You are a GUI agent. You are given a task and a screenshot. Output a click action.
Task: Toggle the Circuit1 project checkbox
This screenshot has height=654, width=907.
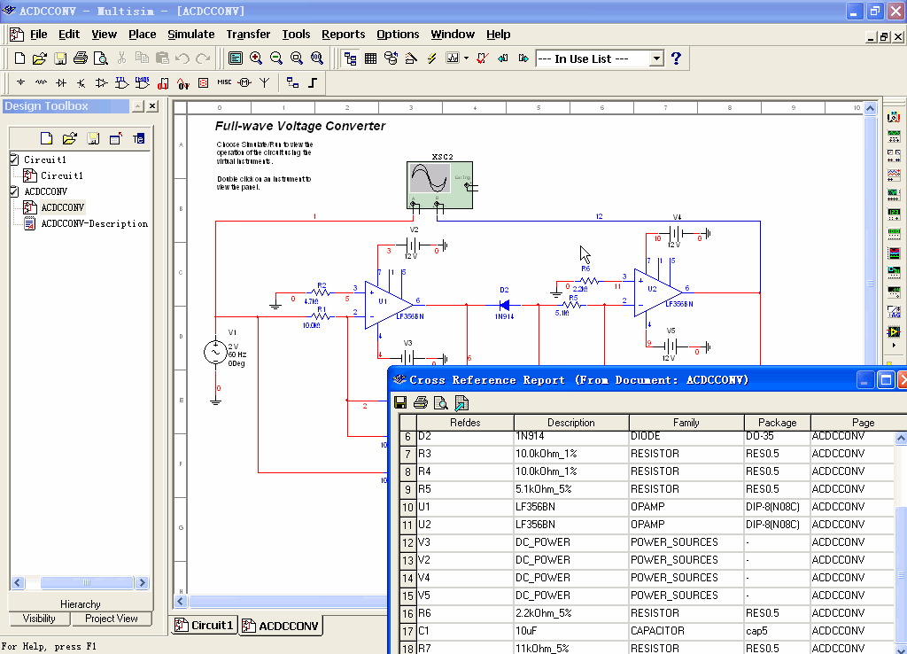click(x=14, y=159)
